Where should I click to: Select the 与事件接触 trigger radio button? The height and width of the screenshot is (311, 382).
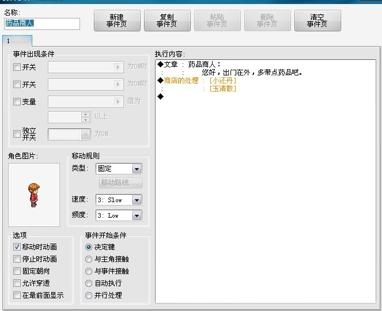click(x=89, y=271)
